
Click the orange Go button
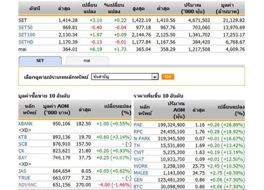point(168,77)
